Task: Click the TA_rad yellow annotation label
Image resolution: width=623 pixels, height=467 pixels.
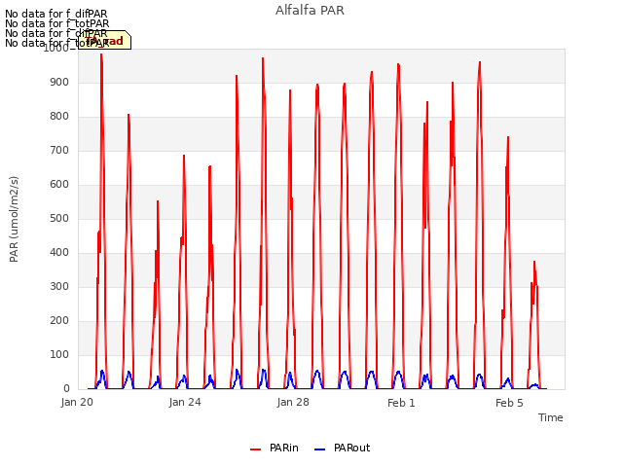Action: coord(104,40)
